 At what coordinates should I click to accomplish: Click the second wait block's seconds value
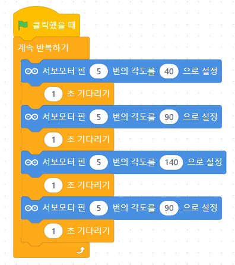tap(53, 140)
